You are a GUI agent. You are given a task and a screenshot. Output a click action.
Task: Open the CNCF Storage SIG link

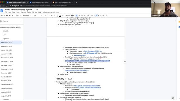91,53
